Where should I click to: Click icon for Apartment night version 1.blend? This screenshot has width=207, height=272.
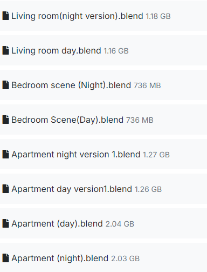coord(5,154)
